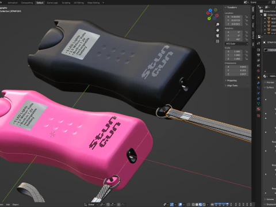The height and width of the screenshot is (207, 276).
Task: Lock Rotation X value
Action: point(247,32)
